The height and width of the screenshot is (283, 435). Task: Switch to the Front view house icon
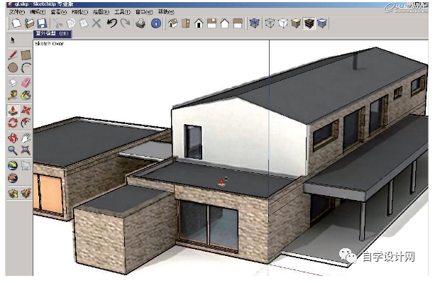[x=199, y=23]
